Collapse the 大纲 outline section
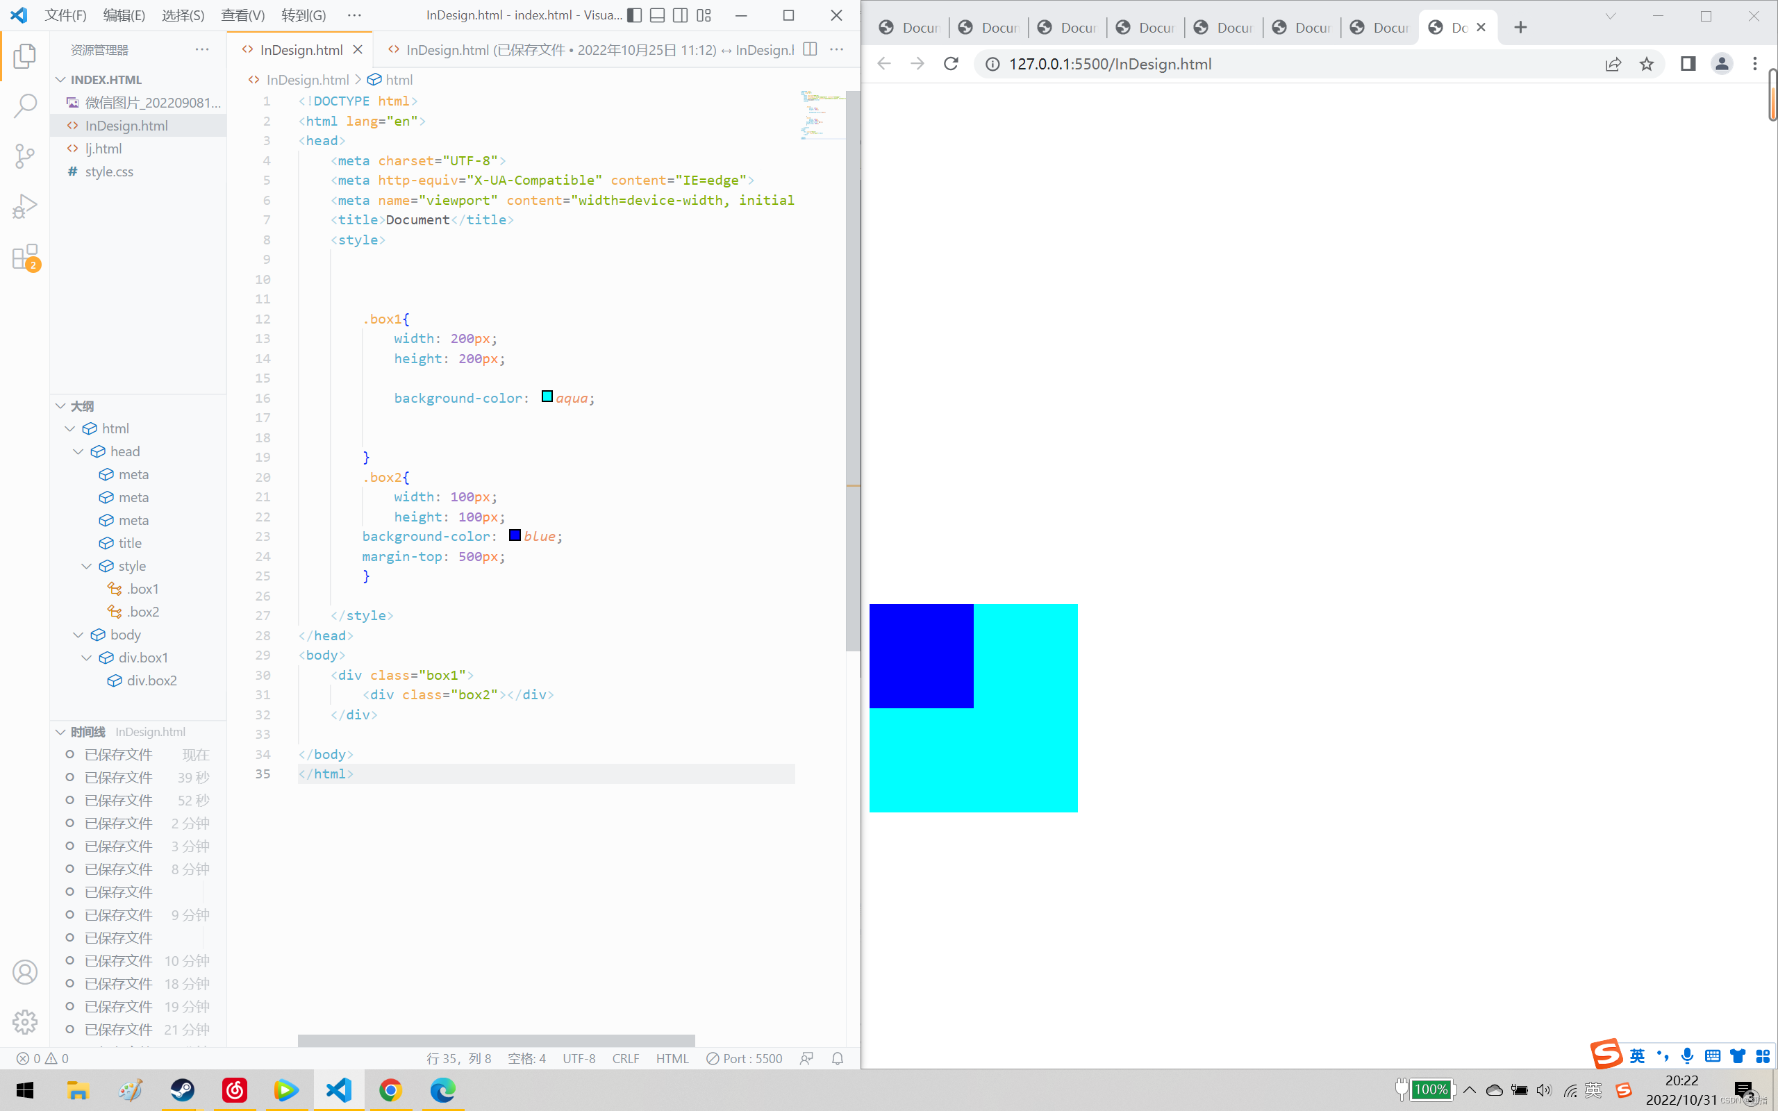Image resolution: width=1778 pixels, height=1111 pixels. [x=60, y=406]
